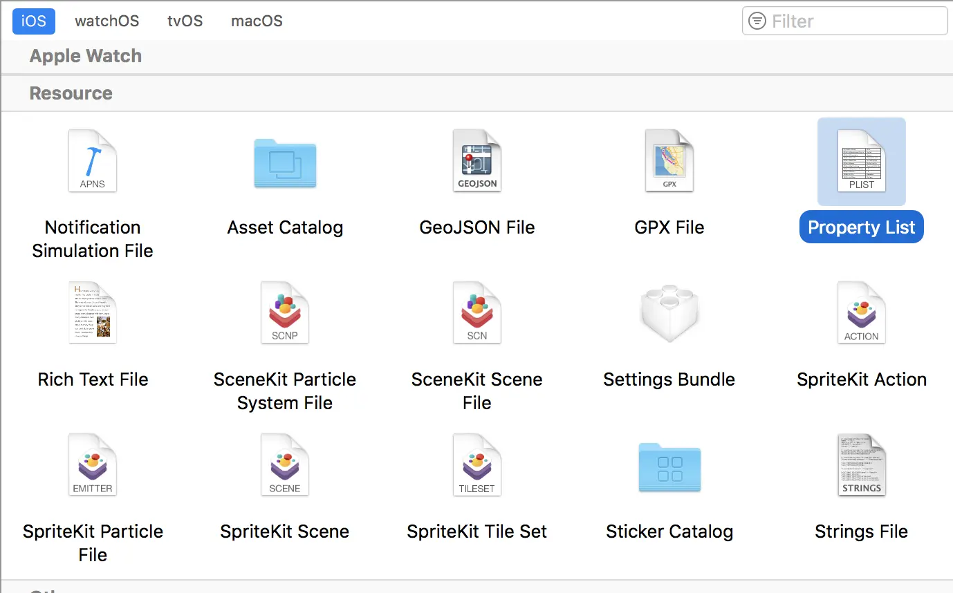This screenshot has width=953, height=593.
Task: Choose the Sticker Catalog folder icon
Action: point(669,467)
